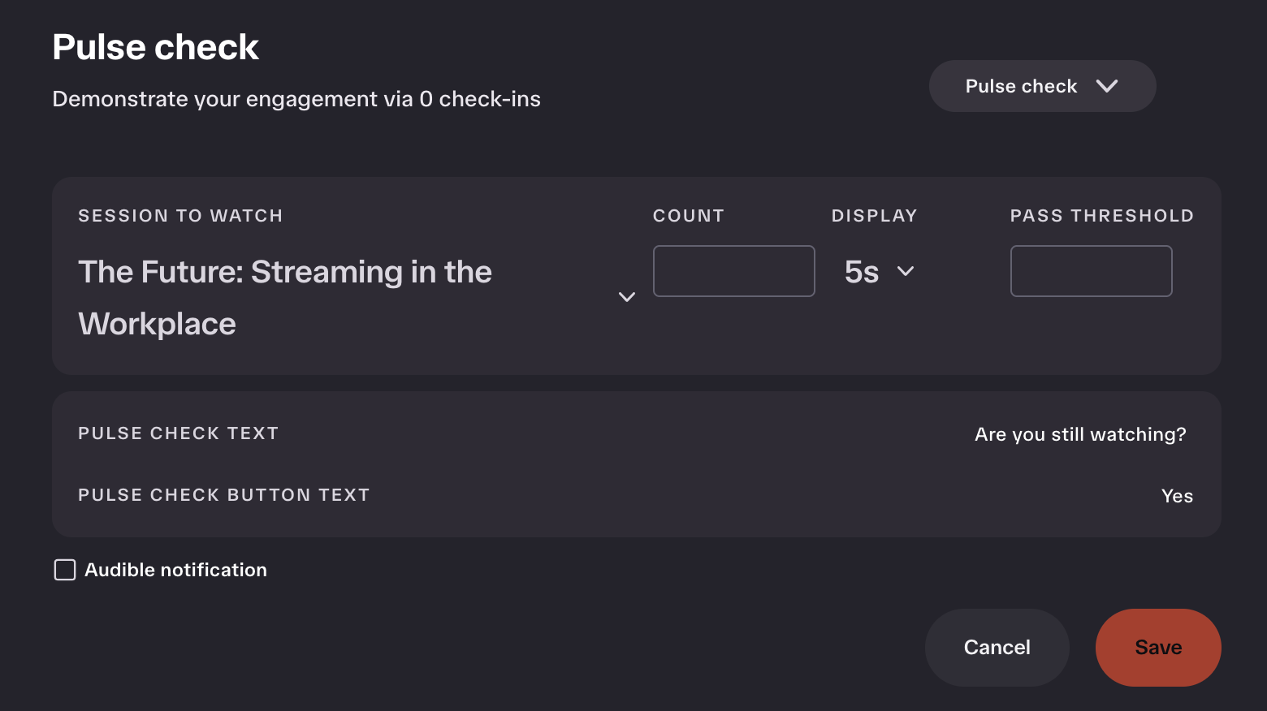Focus the Pass Threshold input box
The image size is (1267, 711).
1092,271
